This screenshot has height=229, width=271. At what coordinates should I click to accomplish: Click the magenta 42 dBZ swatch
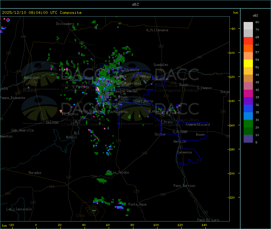(248, 93)
